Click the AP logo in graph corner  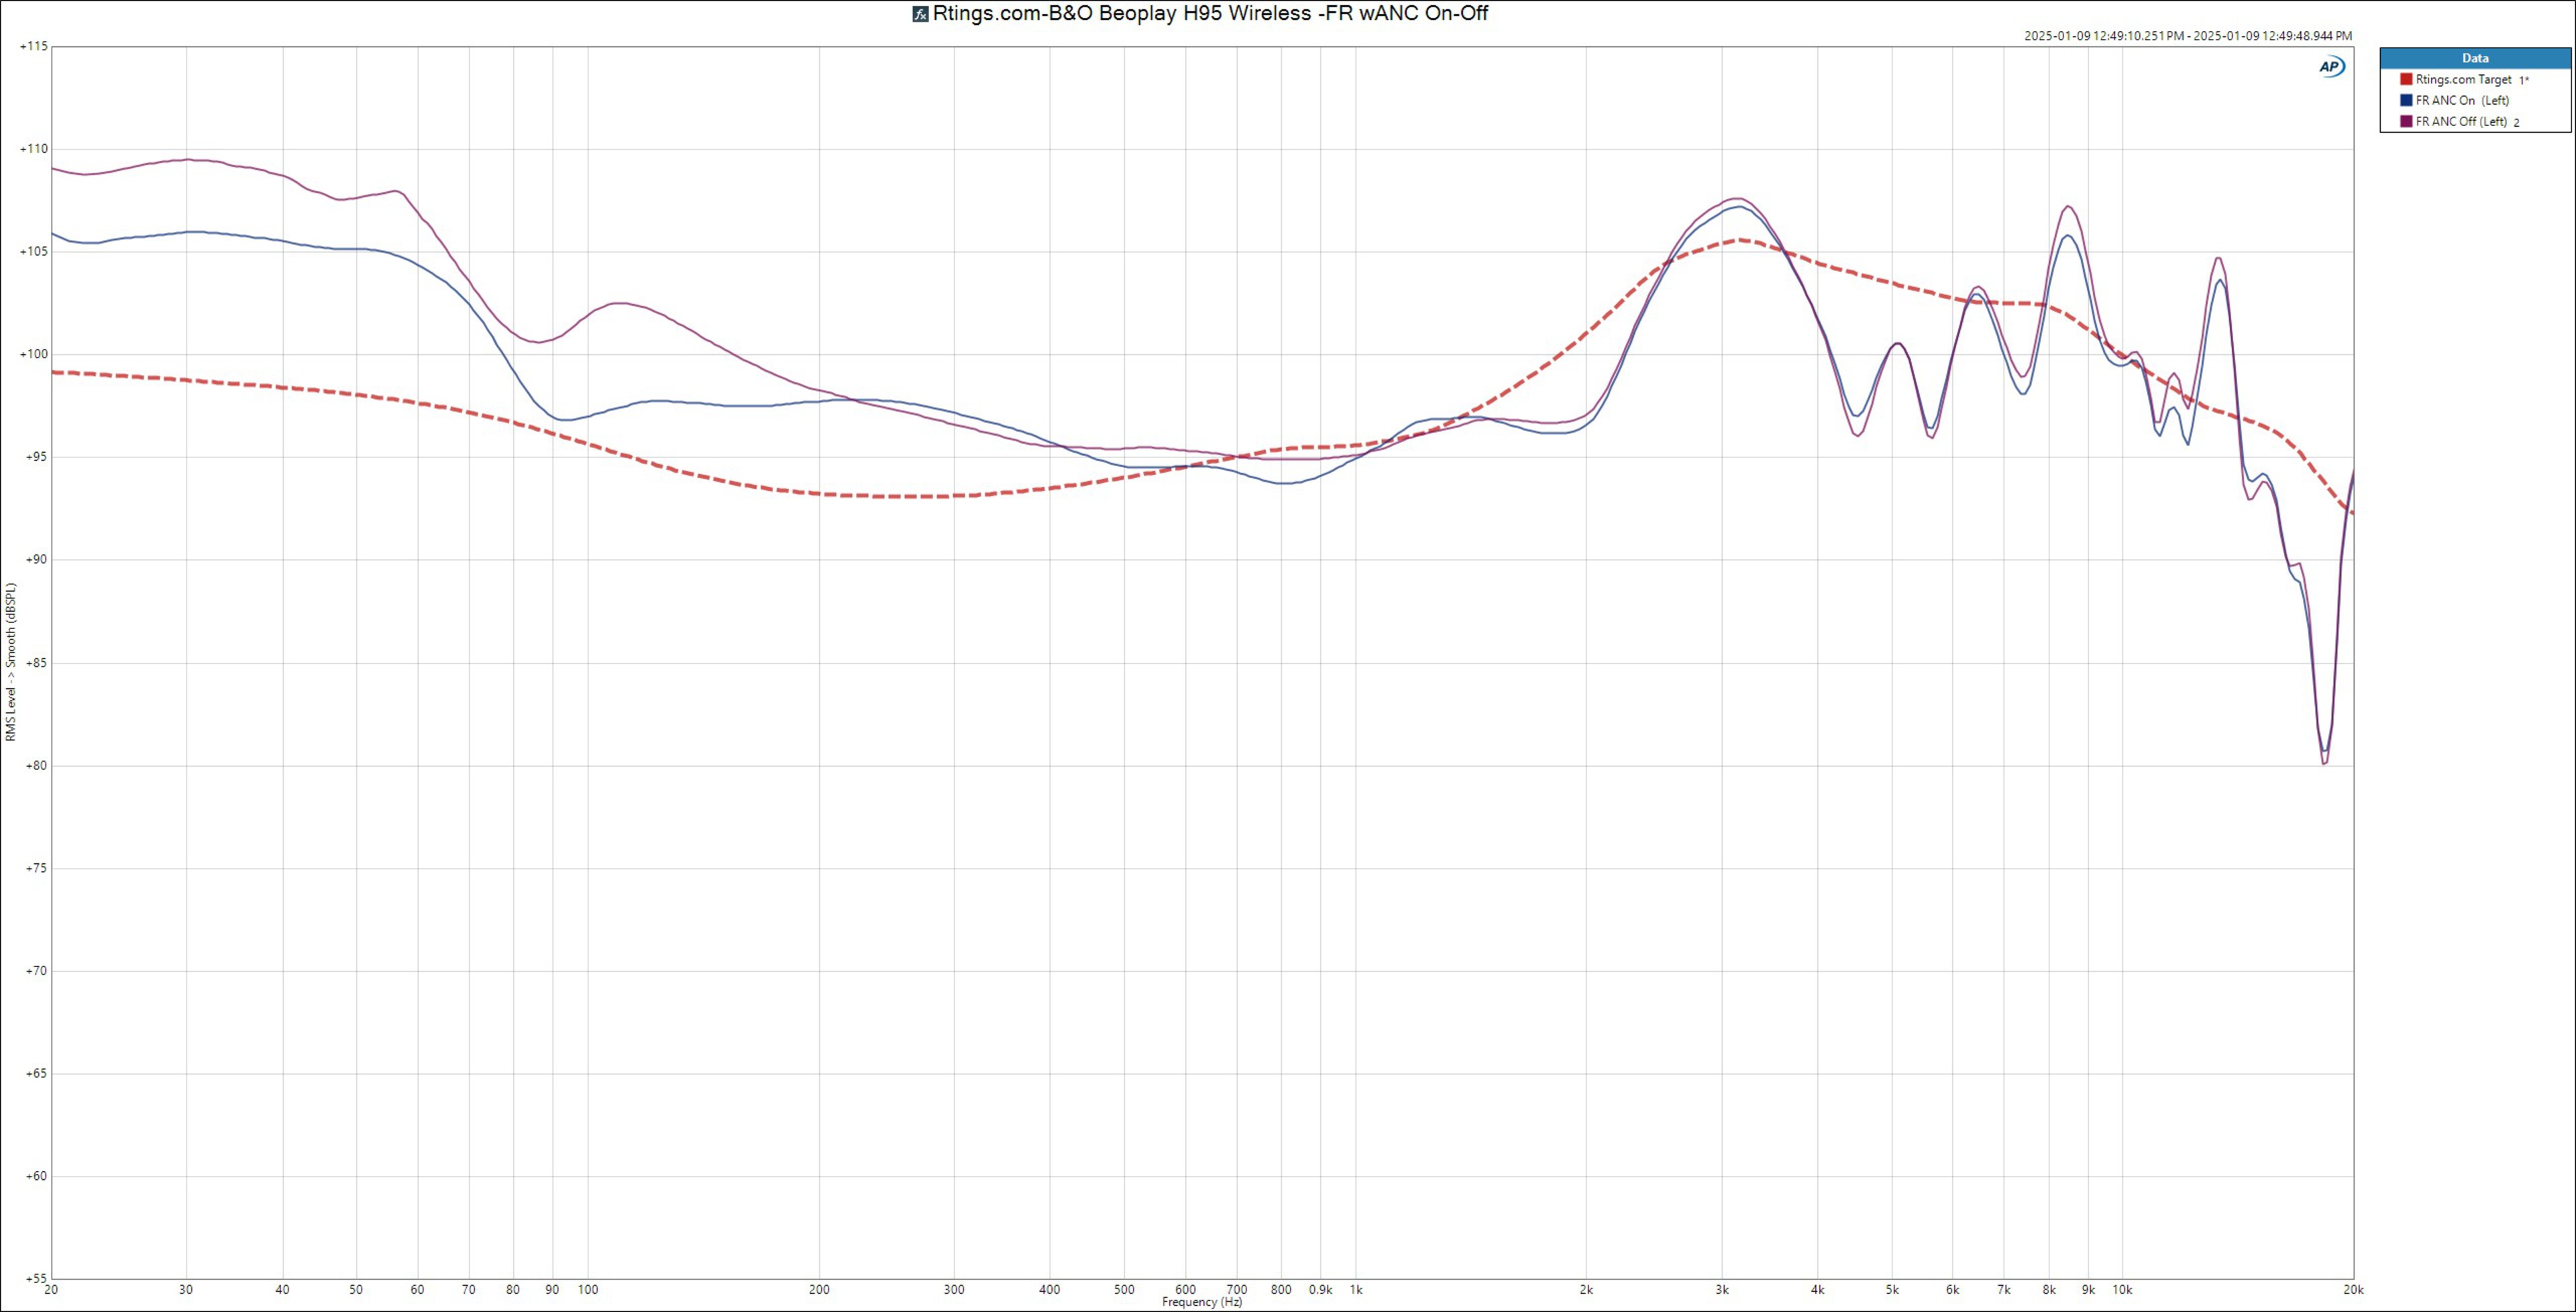pos(2331,67)
